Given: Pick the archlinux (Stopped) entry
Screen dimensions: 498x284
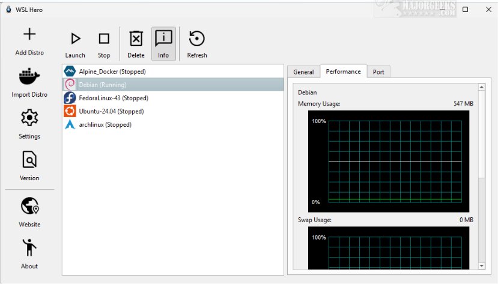Looking at the screenshot, I should tap(105, 124).
